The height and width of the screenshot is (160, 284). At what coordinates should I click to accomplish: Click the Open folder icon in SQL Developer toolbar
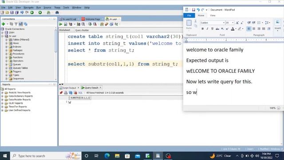(7, 12)
